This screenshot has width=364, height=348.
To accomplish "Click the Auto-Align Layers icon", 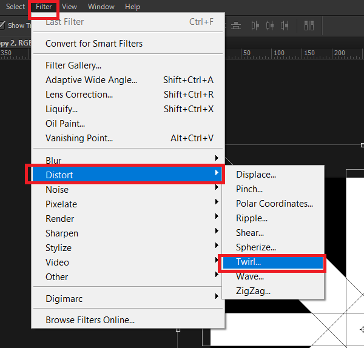I will coord(309,25).
